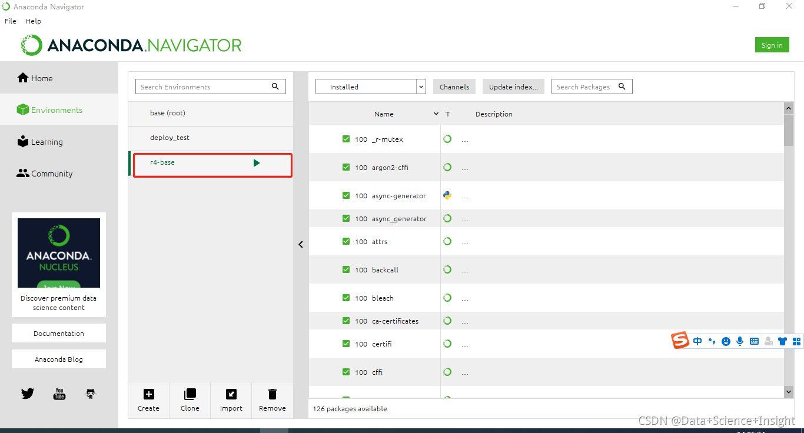Open Anaconda's Twitter icon

(x=27, y=393)
